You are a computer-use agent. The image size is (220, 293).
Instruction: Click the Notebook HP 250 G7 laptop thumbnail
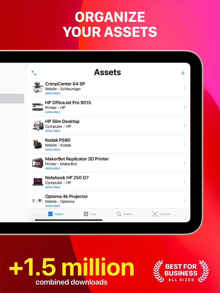(38, 182)
